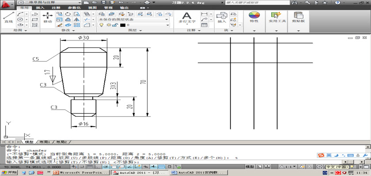
Task: Switch to the 视图 ribbon tab
Action: [92, 7]
